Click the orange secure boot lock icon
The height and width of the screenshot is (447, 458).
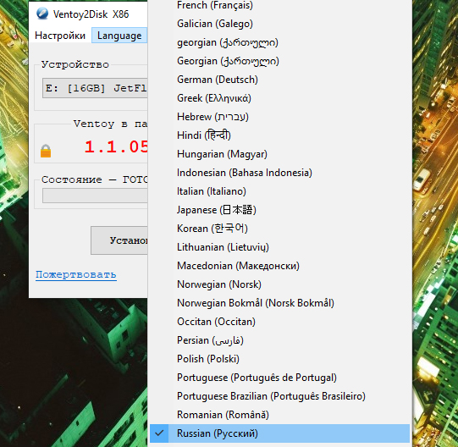[46, 151]
